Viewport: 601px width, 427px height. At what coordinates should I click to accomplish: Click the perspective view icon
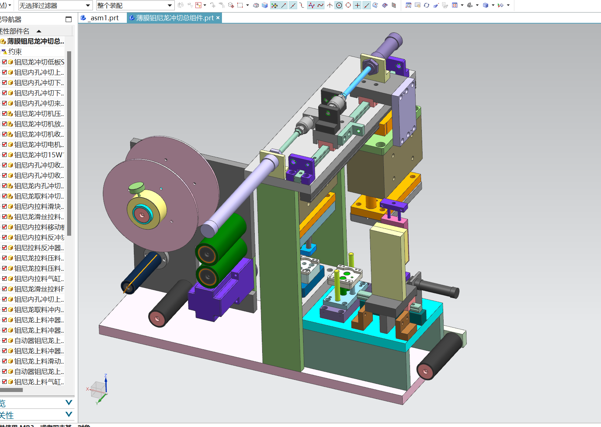click(x=436, y=5)
